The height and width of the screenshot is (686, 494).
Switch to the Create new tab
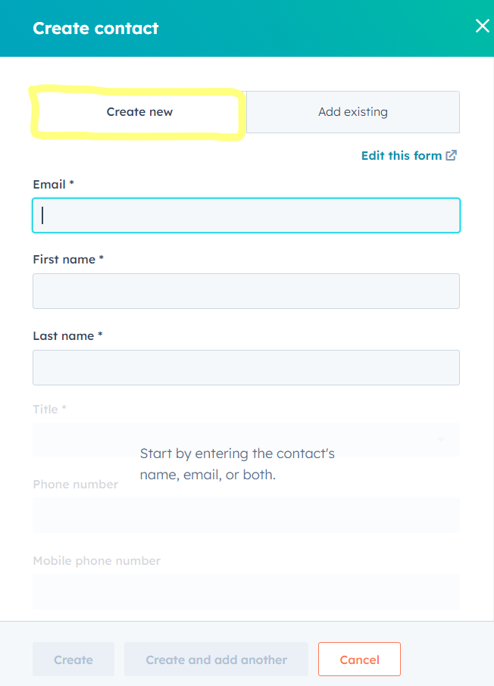point(139,112)
